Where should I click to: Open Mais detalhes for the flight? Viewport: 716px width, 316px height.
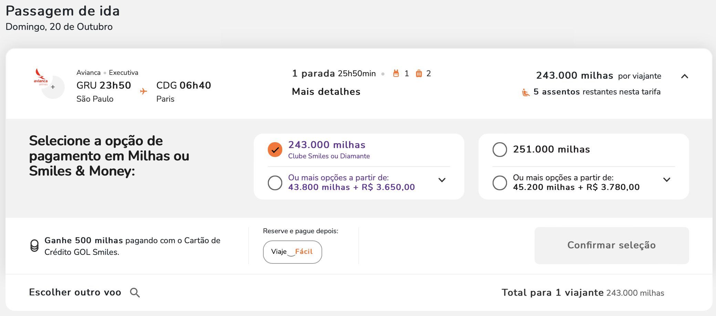(x=326, y=92)
